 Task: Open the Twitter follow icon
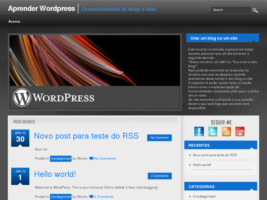coord(213,131)
